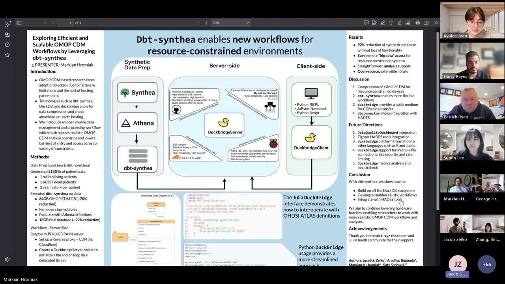
Task: Select the add comment tool
Action: [366, 23]
